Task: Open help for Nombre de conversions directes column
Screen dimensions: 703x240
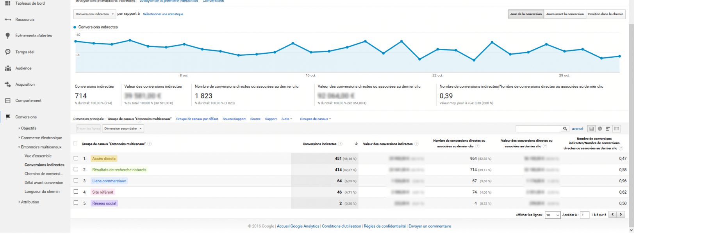Action: point(477,146)
